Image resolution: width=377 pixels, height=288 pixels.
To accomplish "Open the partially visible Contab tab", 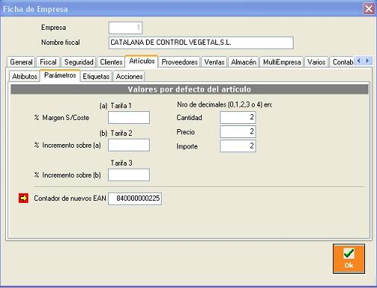I will [x=342, y=62].
